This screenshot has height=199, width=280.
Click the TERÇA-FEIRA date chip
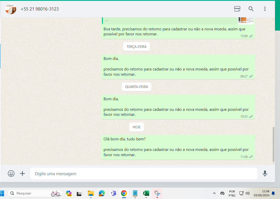(136, 47)
